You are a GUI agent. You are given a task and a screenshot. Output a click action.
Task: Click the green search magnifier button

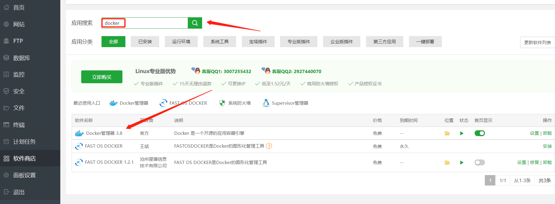point(195,23)
